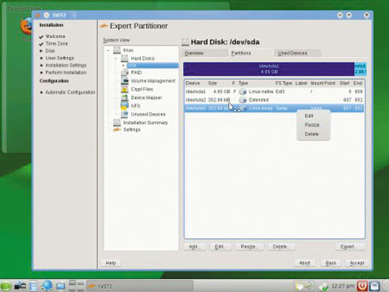Click the Accept button
This screenshot has height=292, width=389.
[357, 263]
